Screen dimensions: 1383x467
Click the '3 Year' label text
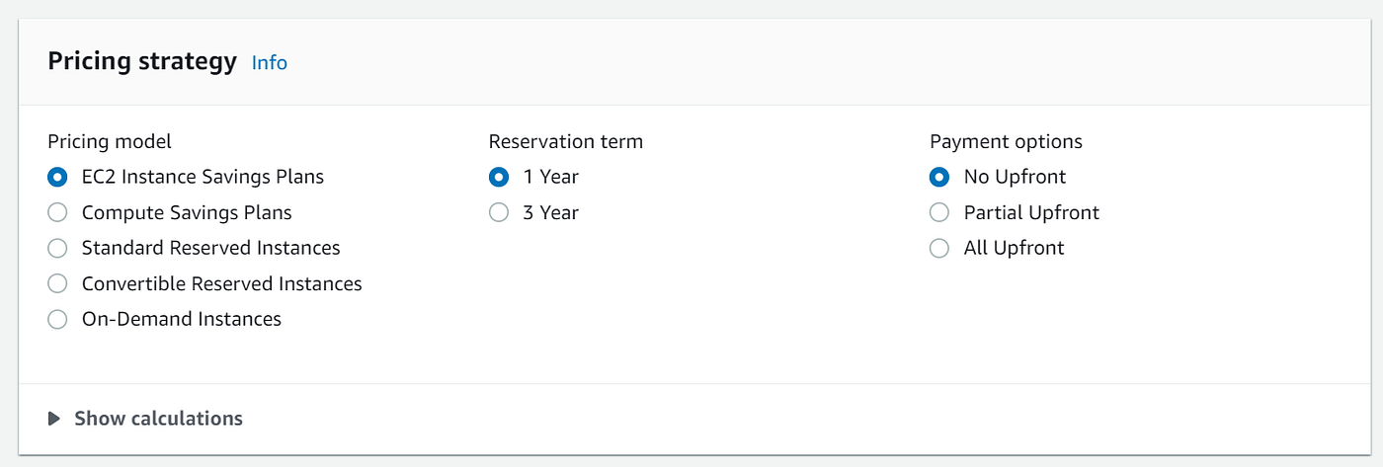coord(551,213)
